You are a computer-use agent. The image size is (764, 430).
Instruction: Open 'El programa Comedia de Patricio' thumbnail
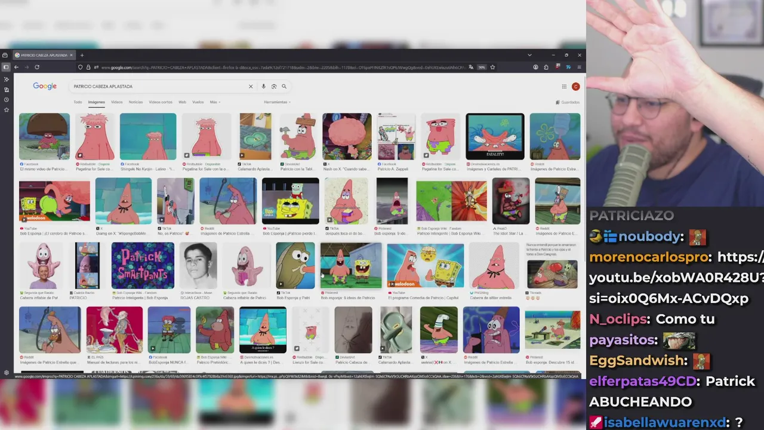pos(425,265)
